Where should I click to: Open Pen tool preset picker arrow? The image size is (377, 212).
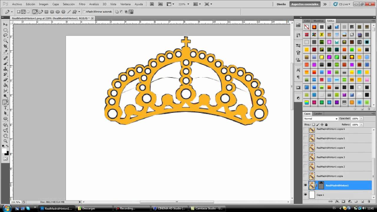(12, 12)
